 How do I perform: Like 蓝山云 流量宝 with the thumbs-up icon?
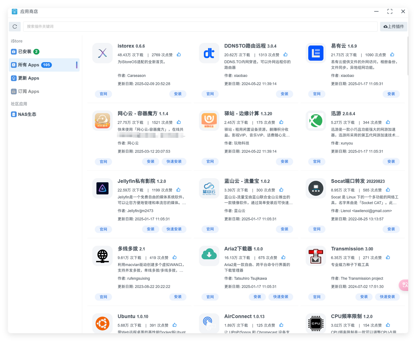tap(281, 190)
